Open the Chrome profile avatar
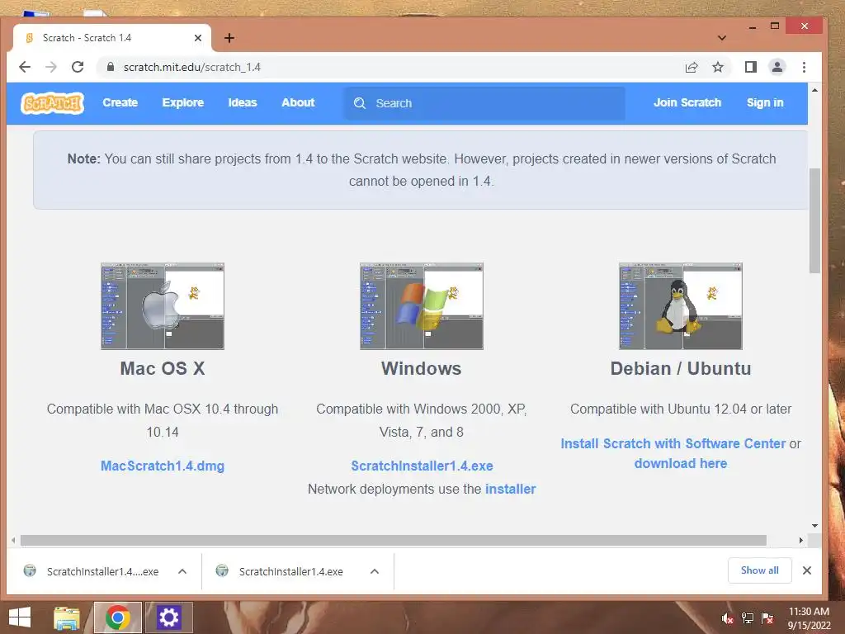This screenshot has width=845, height=634. (x=777, y=67)
